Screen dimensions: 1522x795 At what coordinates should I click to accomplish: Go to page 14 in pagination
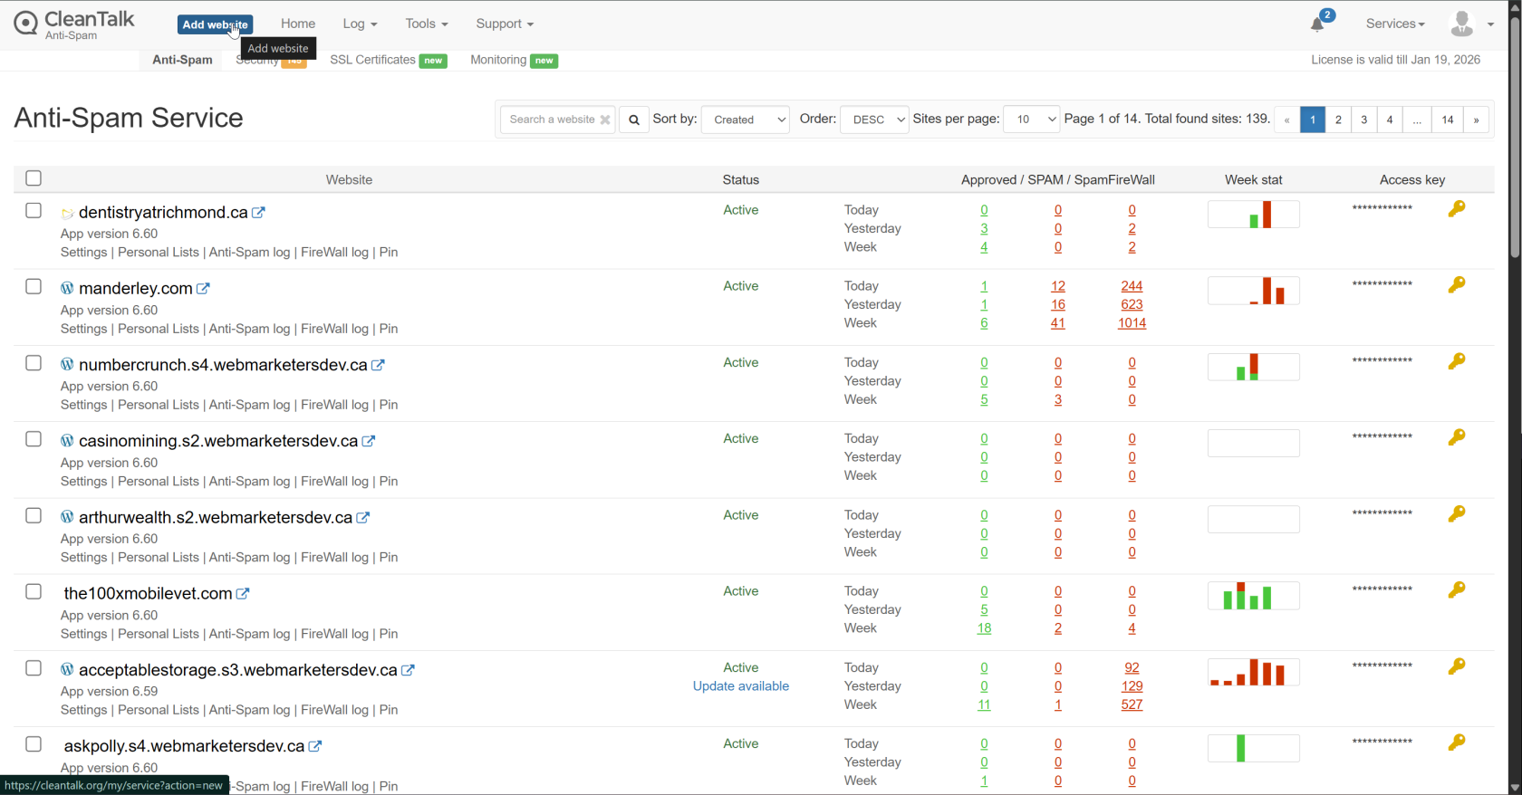(x=1447, y=120)
